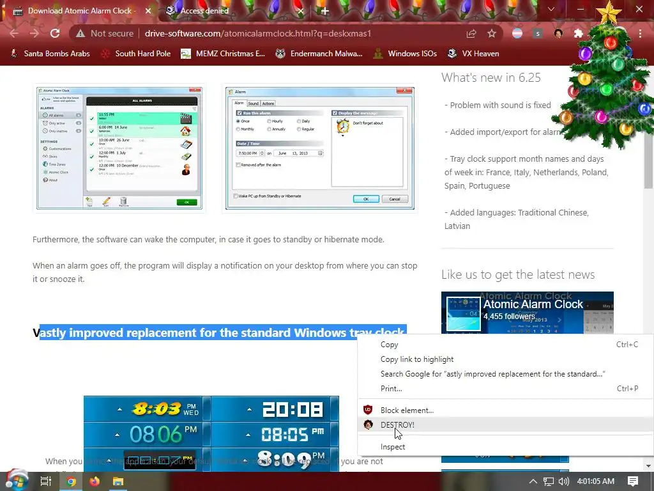Image resolution: width=654 pixels, height=491 pixels.
Task: Click the network tray icon
Action: pos(549,481)
